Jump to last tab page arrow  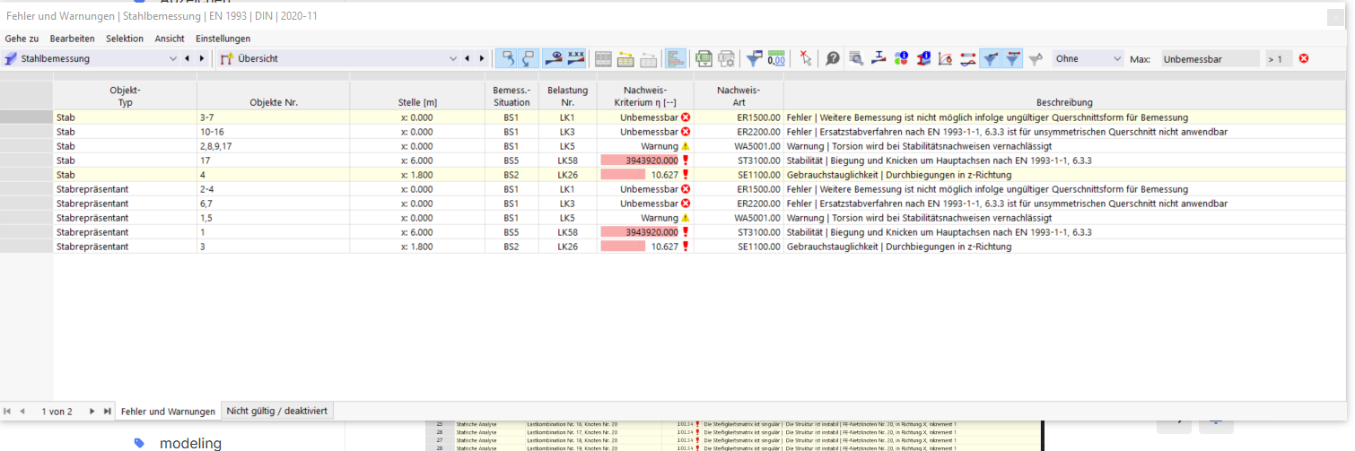107,411
